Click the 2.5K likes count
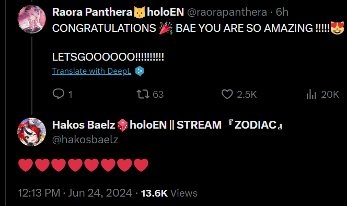The height and width of the screenshot is (206, 347). 247,95
